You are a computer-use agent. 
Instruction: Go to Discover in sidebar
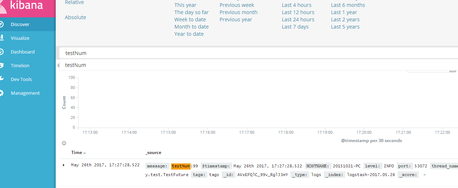[x=20, y=24]
